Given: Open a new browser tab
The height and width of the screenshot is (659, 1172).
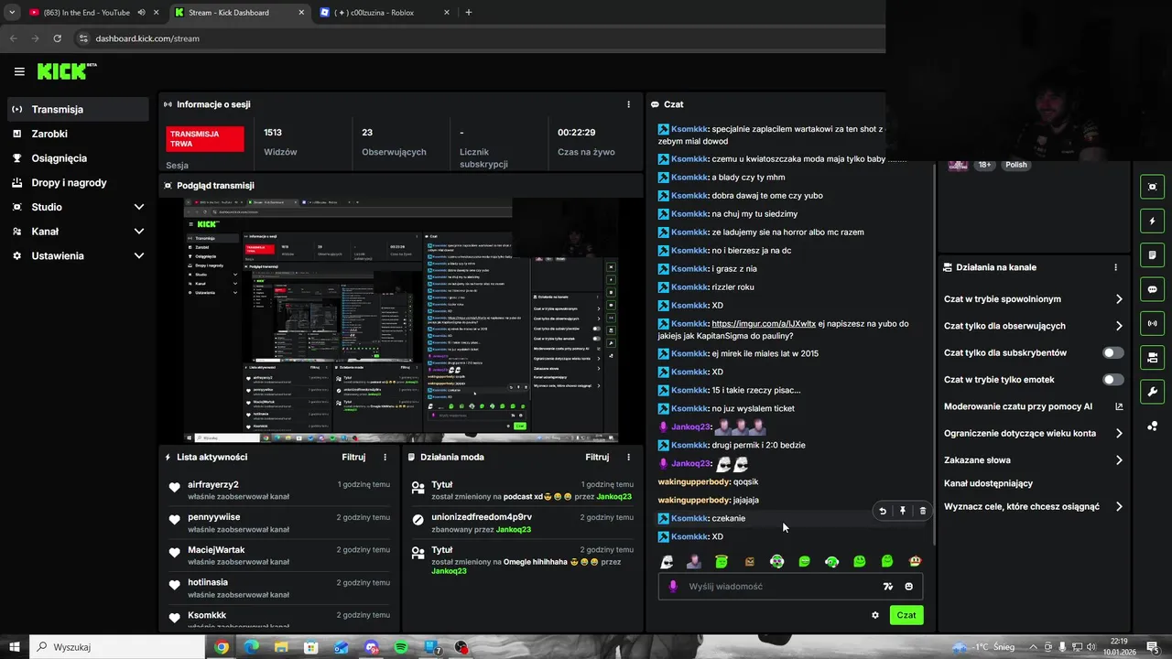Looking at the screenshot, I should 469,13.
